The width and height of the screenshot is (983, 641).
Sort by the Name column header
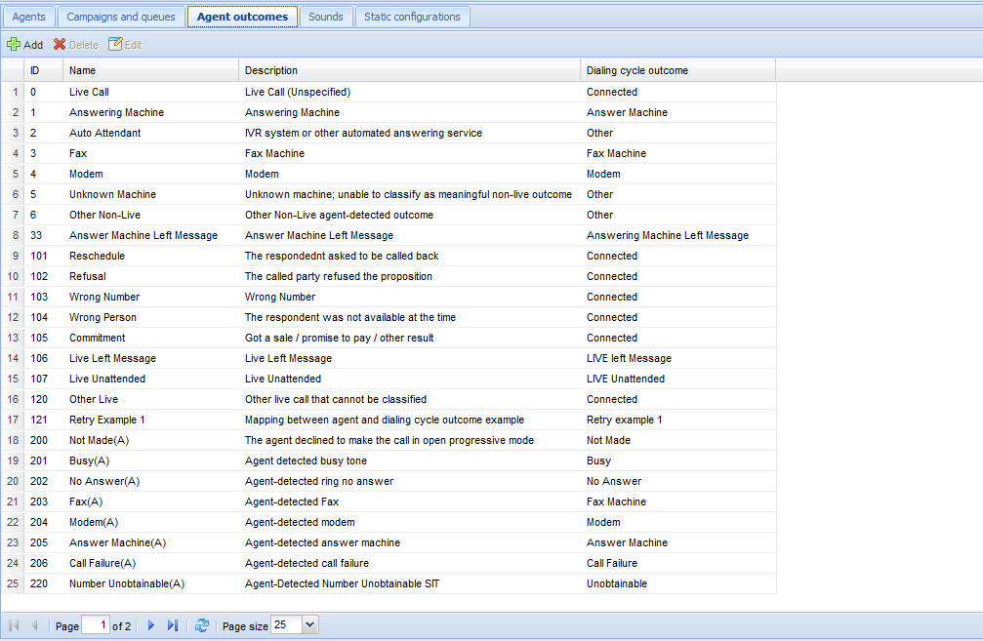(150, 71)
